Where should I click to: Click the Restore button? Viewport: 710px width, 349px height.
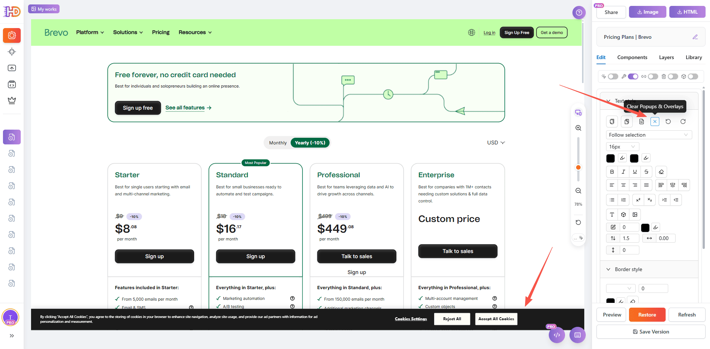pyautogui.click(x=647, y=315)
